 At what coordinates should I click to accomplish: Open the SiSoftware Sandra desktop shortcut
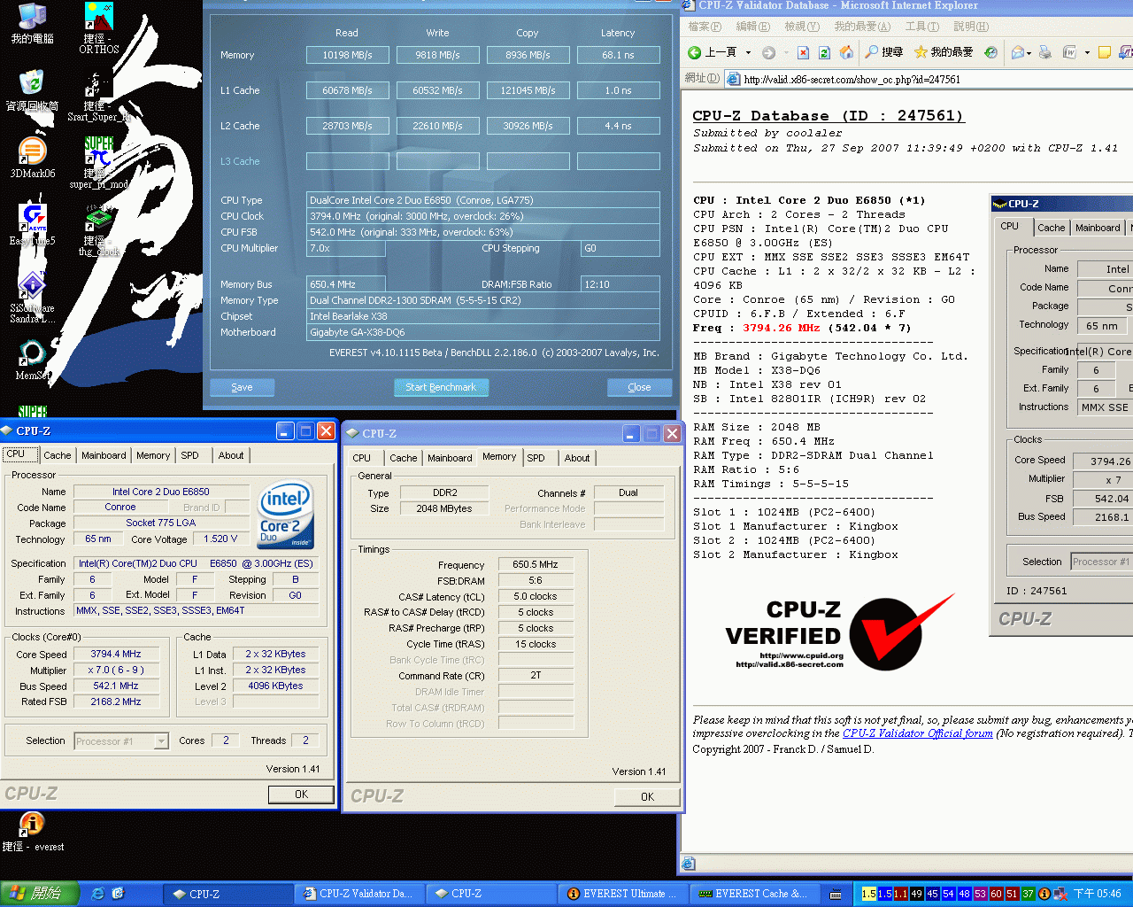pos(32,297)
